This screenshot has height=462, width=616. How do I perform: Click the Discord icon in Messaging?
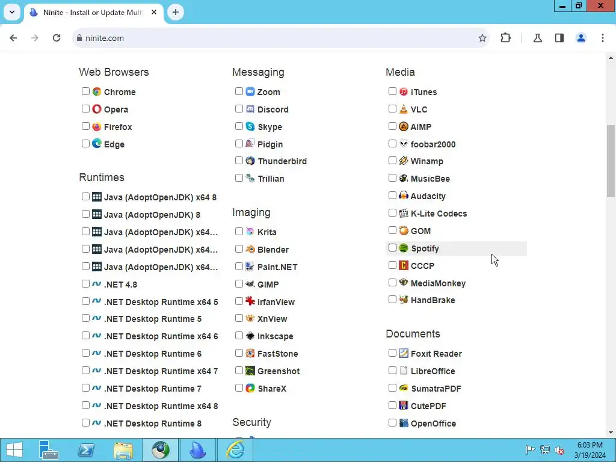coord(250,109)
